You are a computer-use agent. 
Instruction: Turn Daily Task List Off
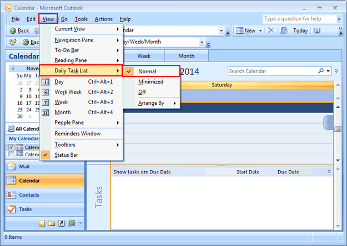coord(152,91)
